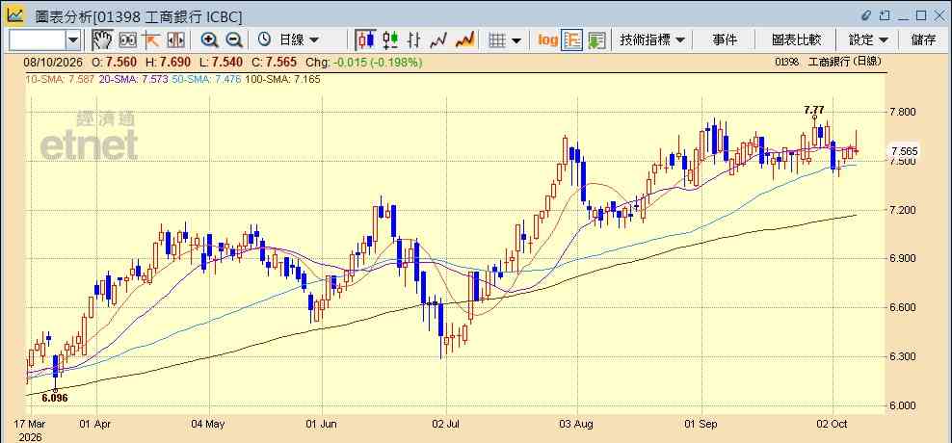Screen dimensions: 952x443
Task: Click the grid lines icon
Action: pyautogui.click(x=497, y=40)
